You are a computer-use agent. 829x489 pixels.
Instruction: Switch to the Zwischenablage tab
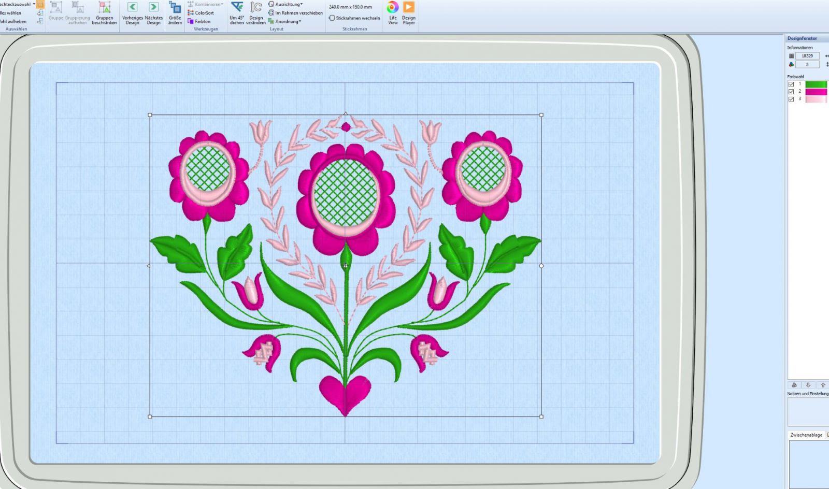point(806,435)
